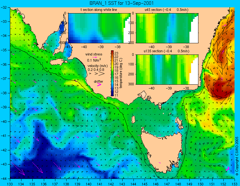Select 't section along white line' inset title
Viewport: 240px width, 186px height.
(99, 10)
